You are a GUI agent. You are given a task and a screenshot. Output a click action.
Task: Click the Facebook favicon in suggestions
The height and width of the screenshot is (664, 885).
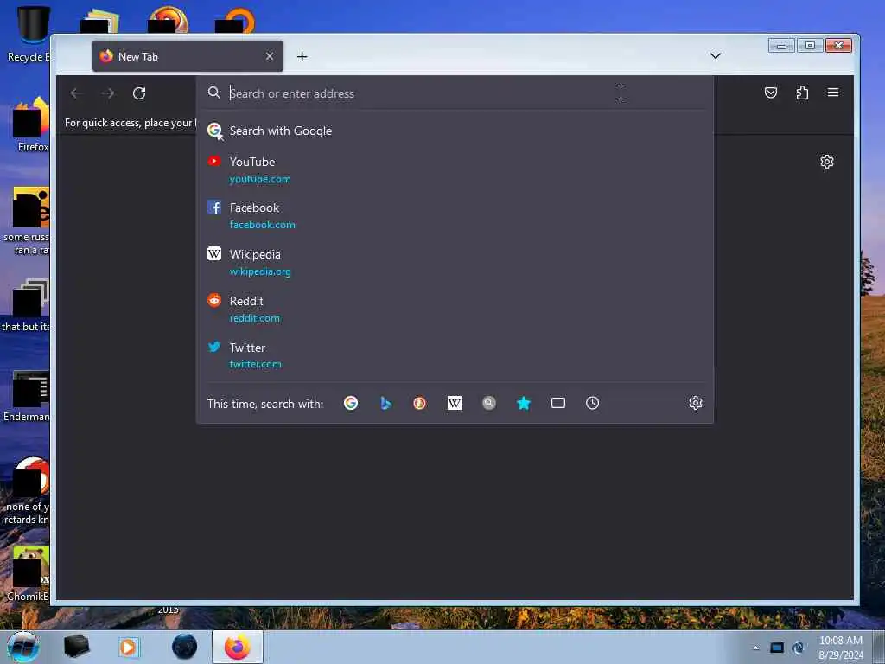[214, 207]
